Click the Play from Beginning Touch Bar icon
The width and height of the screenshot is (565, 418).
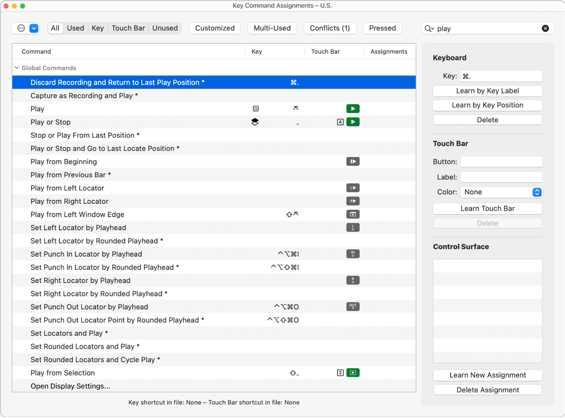pos(353,162)
